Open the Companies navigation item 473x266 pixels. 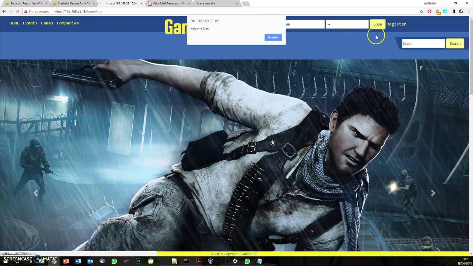point(68,23)
